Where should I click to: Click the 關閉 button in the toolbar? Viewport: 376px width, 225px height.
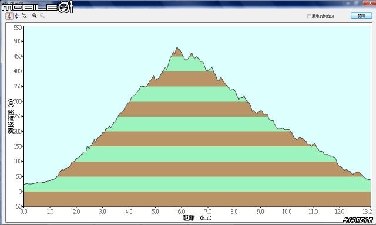pos(361,16)
